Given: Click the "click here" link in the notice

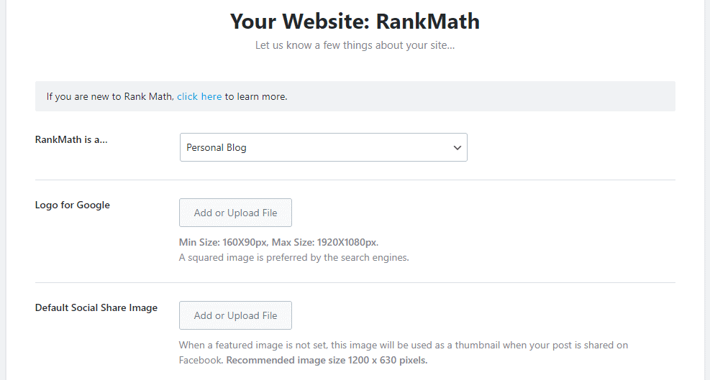Looking at the screenshot, I should (199, 96).
